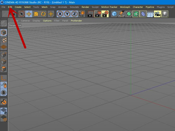
Task: Open the ProRender viewport menu
Action: click(x=76, y=21)
